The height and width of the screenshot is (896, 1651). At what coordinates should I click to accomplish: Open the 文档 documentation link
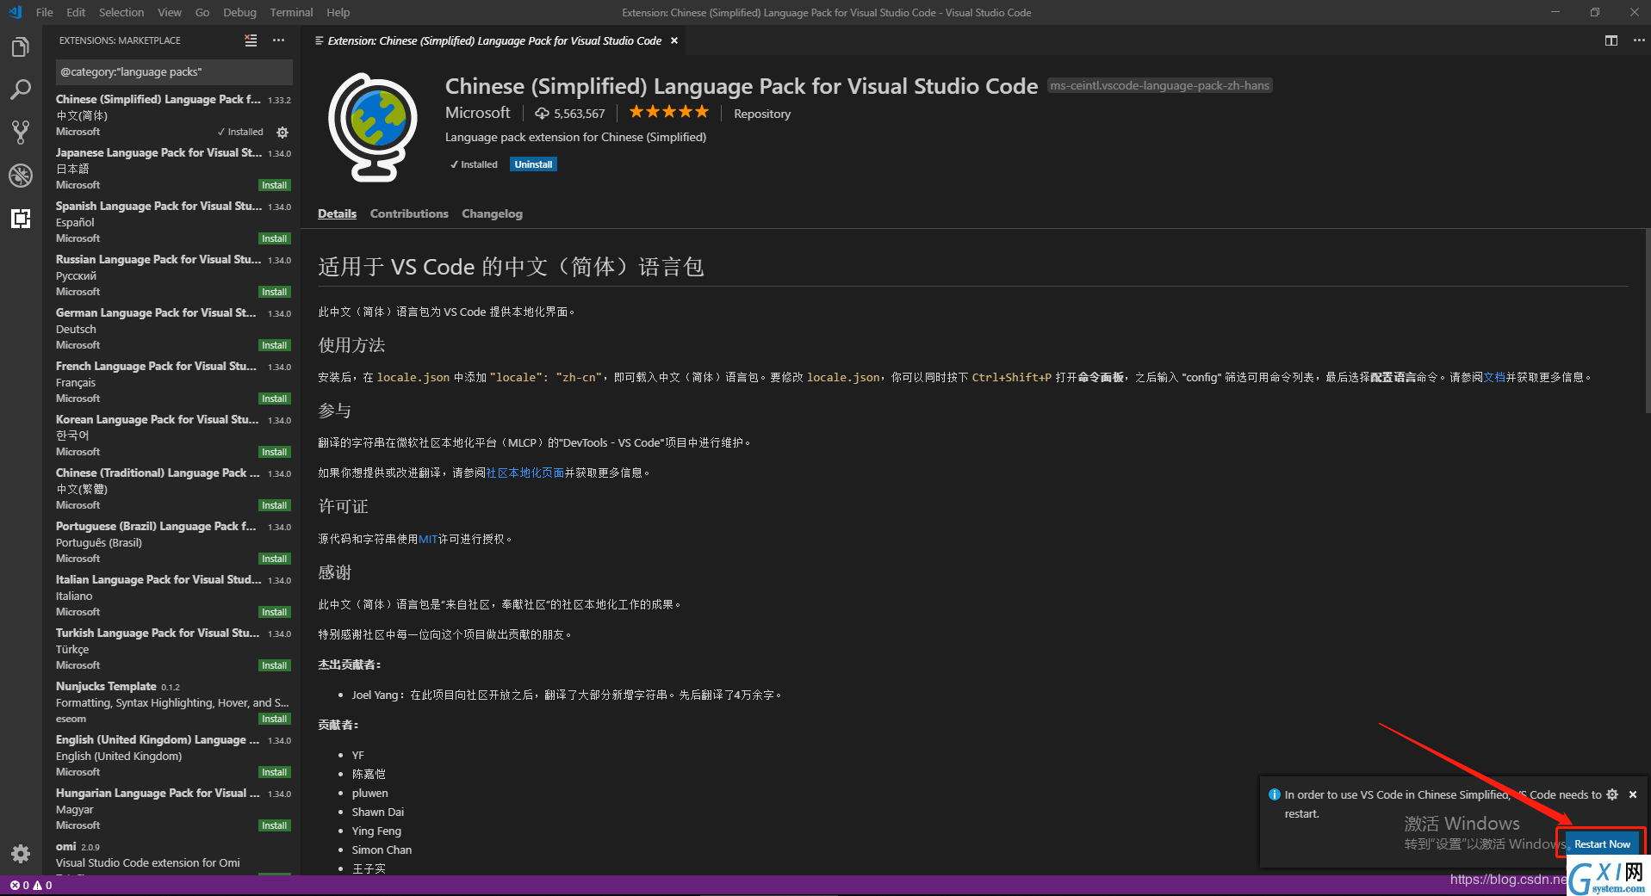click(1494, 377)
